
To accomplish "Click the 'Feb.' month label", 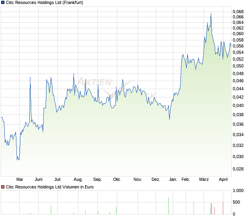I will [x=186, y=180].
